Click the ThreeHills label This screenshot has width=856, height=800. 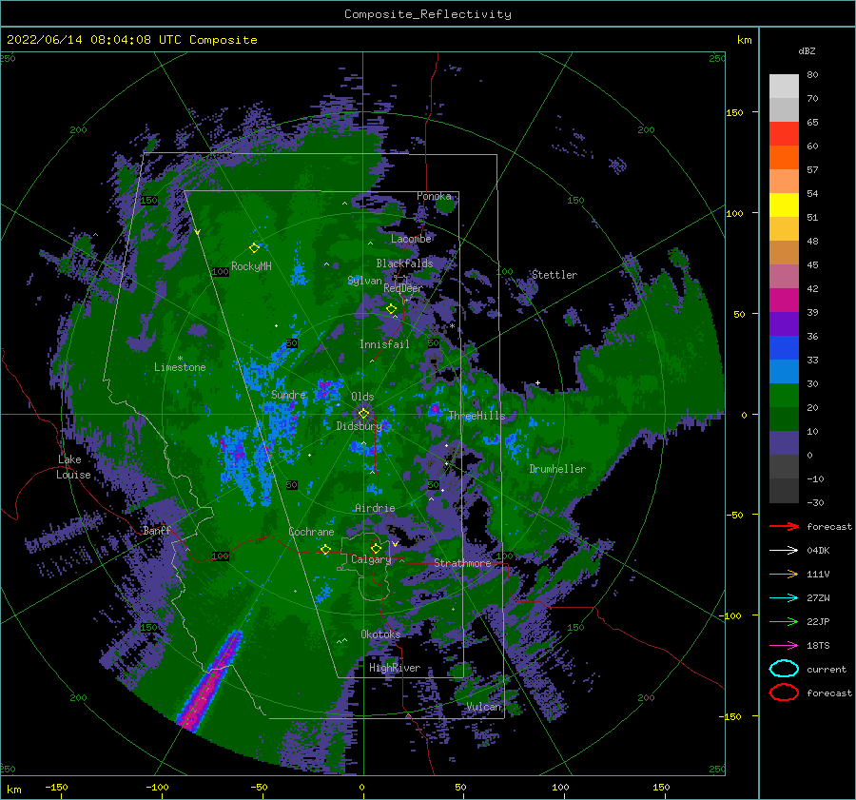(x=477, y=416)
